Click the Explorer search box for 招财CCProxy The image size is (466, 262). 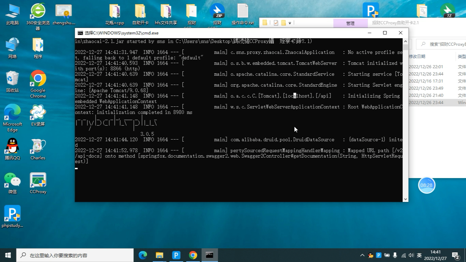(x=442, y=44)
